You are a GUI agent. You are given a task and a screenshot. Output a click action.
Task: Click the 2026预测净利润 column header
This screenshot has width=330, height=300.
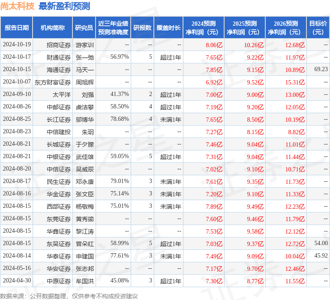[x=286, y=27]
